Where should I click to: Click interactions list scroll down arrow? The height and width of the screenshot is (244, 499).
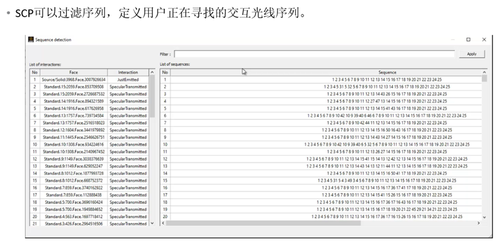[x=152, y=223]
